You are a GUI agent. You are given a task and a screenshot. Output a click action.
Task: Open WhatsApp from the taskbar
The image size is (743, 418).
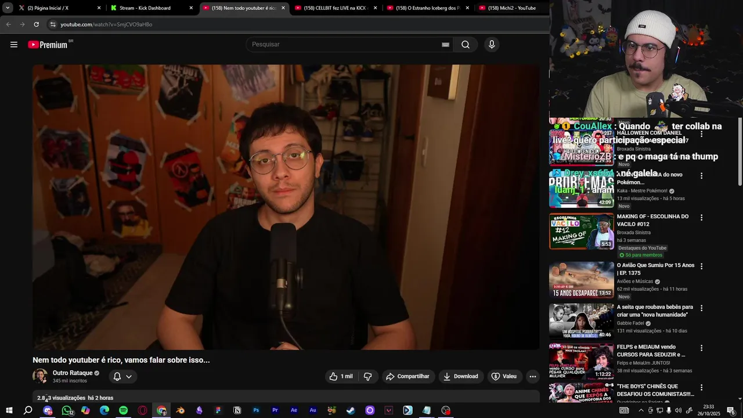point(67,410)
